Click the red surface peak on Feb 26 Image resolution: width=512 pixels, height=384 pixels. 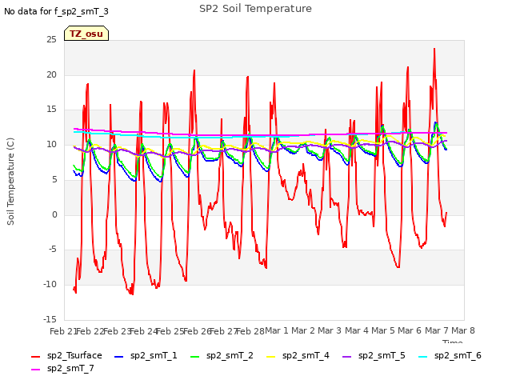pyautogui.click(x=194, y=70)
